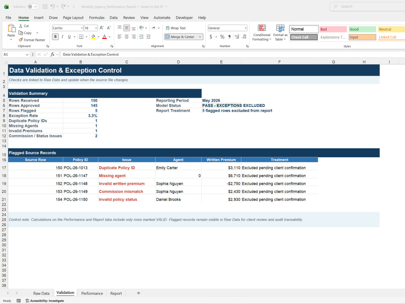Open the font name Carlito dropdown
405x304 pixels.
click(x=82, y=28)
